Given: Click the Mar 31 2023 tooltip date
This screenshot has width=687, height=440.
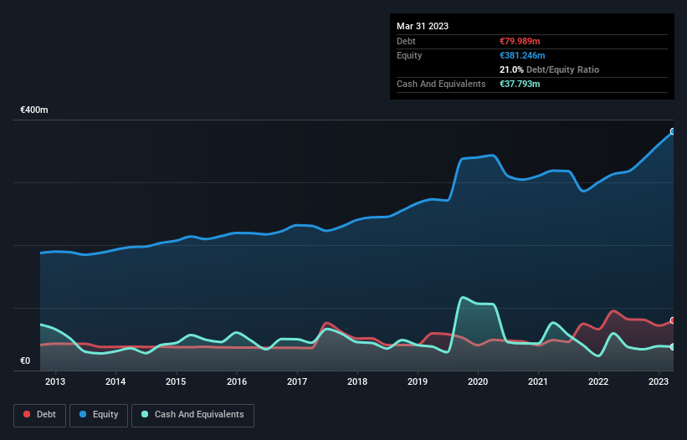Looking at the screenshot, I should coord(423,26).
